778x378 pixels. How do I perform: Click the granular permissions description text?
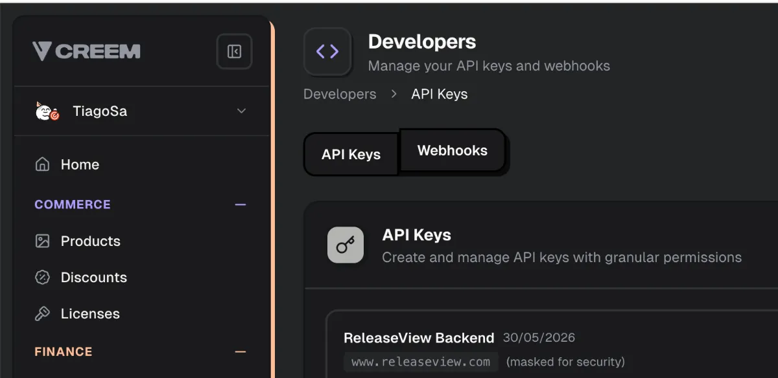pos(562,258)
